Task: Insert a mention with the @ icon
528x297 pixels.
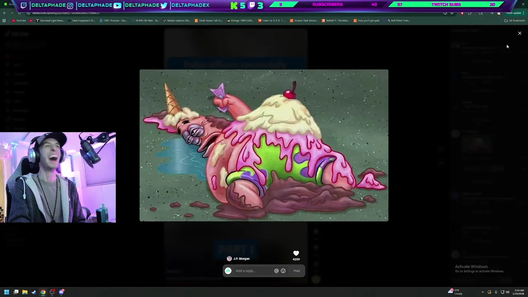Action: (x=276, y=271)
